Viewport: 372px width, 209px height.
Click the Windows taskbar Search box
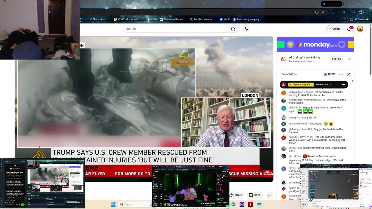click(135, 204)
